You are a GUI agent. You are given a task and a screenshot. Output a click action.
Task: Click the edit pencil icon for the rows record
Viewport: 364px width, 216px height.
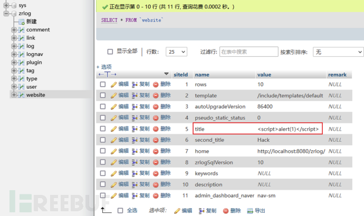pos(113,85)
